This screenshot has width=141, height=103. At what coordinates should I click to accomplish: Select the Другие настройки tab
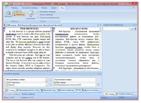click(x=90, y=90)
